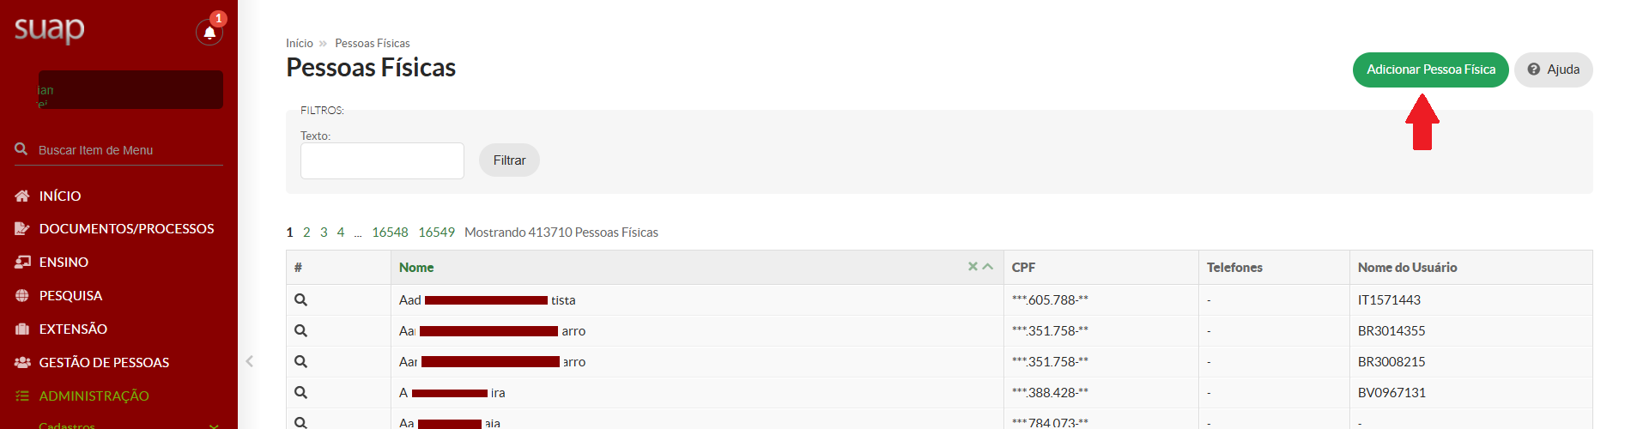The image size is (1625, 429).
Task: Click Adicionar Pessoa Física button
Action: tap(1430, 69)
